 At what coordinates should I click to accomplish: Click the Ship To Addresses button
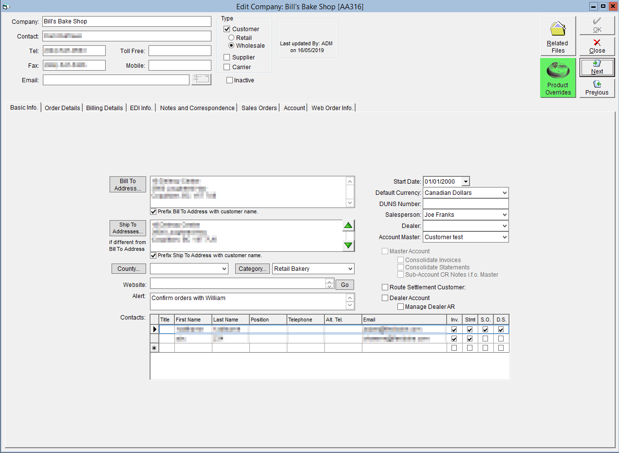click(128, 228)
